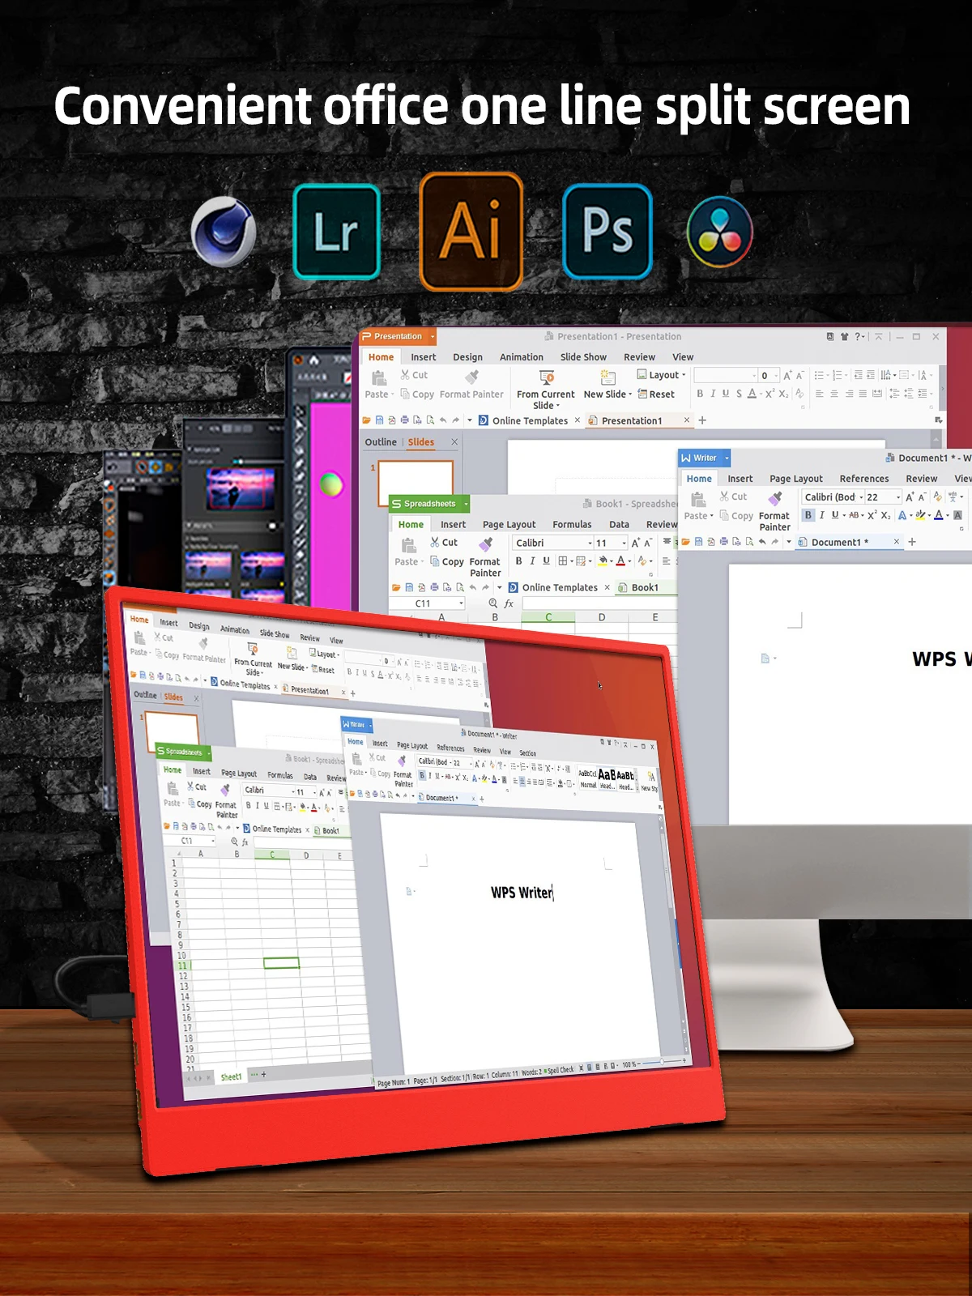
Task: Toggle Underline in the large Presentation window ribbon
Action: point(726,394)
